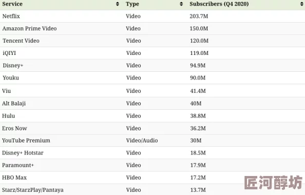The height and width of the screenshot is (195, 305).
Task: Select the Netflix row name
Action: (x=11, y=16)
